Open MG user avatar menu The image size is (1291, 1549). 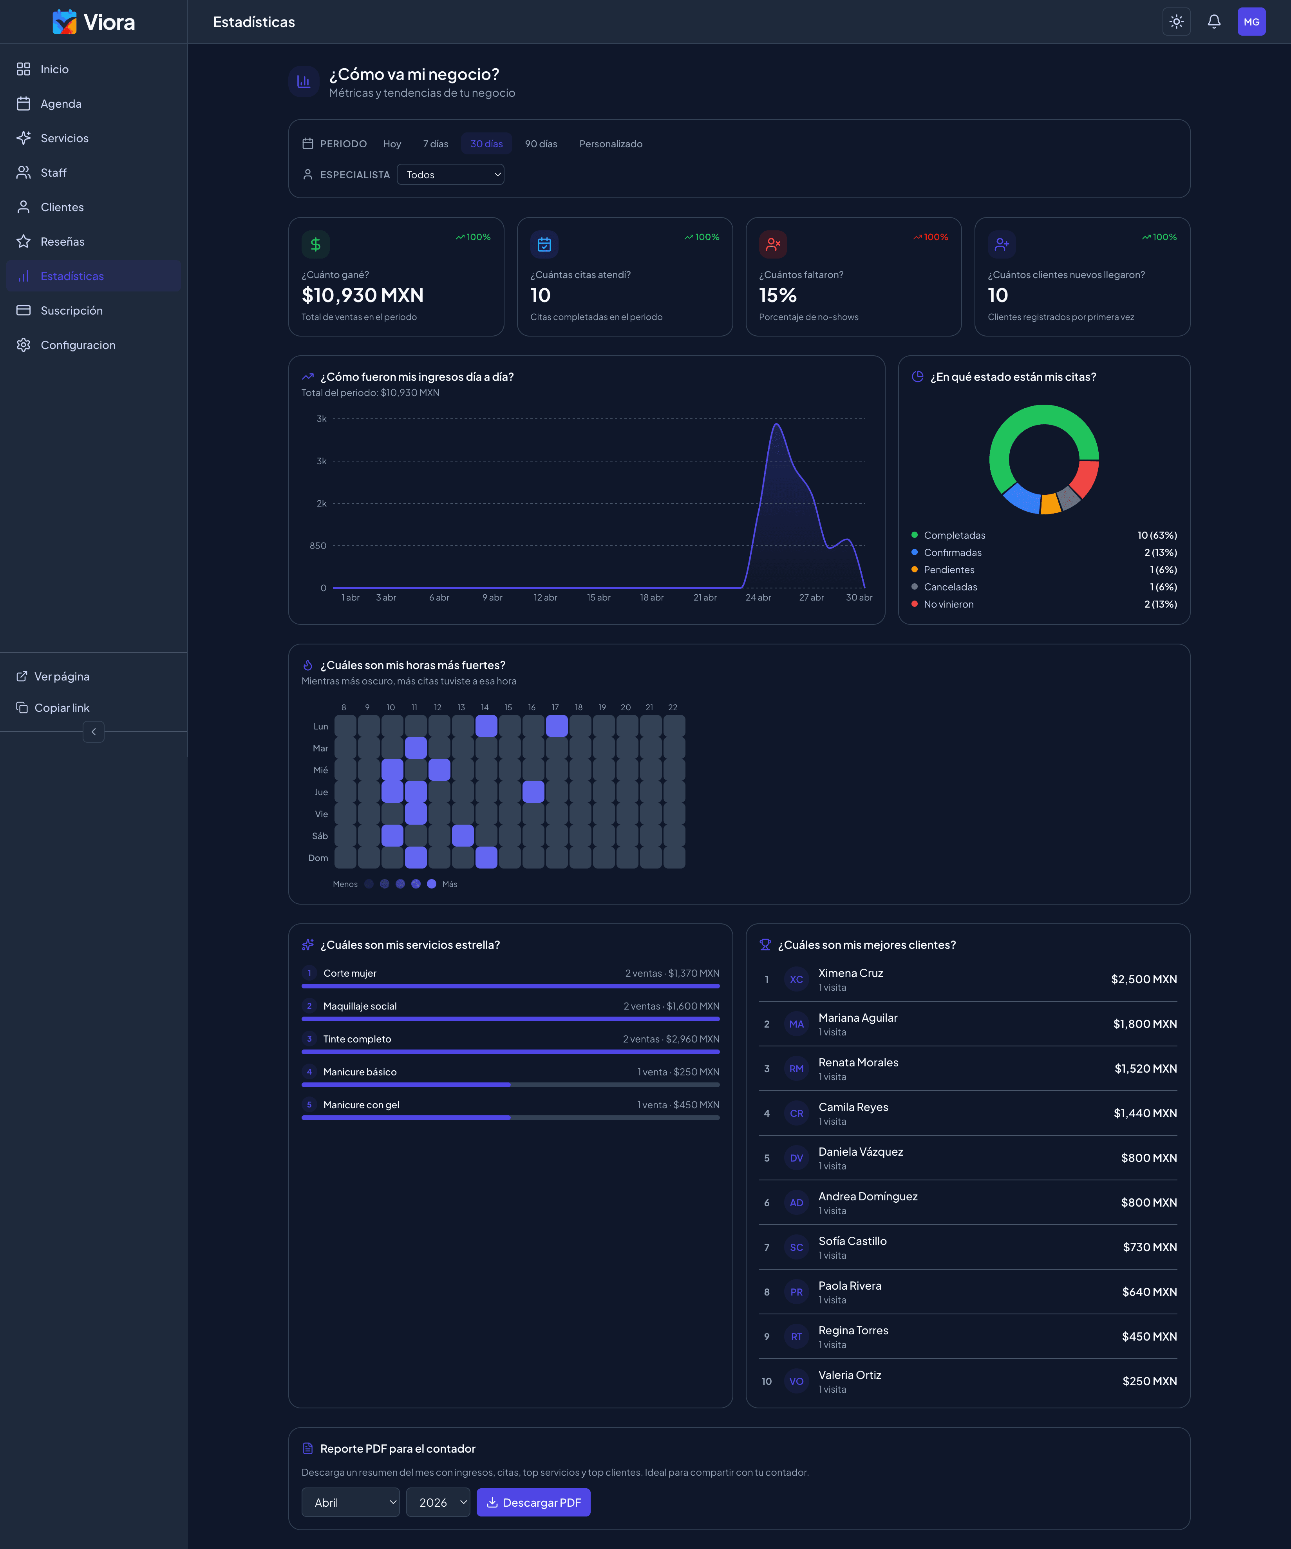1251,22
